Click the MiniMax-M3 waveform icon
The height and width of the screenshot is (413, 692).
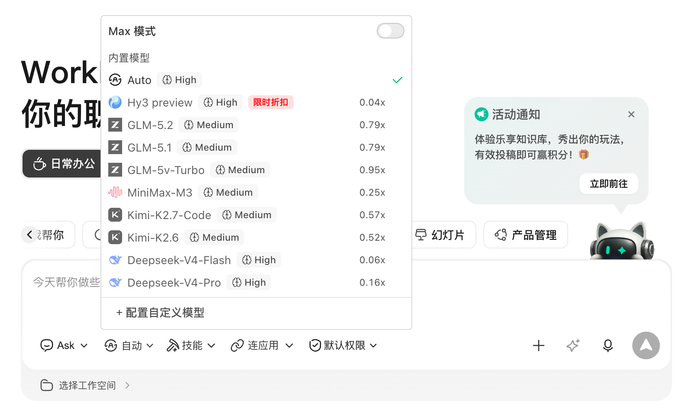click(x=115, y=193)
